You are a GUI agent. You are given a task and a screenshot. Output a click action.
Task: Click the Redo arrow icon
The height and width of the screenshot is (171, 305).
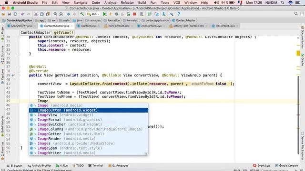(29, 14)
